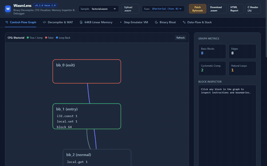This screenshot has height=166, width=267.
Task: Click the block inspector hint text
Action: 226,91
